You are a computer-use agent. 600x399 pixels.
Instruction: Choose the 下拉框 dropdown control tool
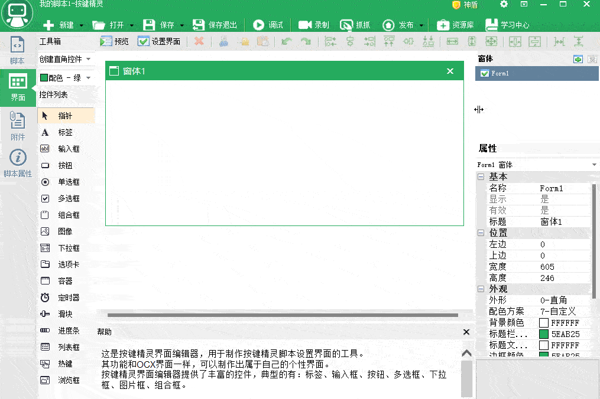[x=66, y=248]
